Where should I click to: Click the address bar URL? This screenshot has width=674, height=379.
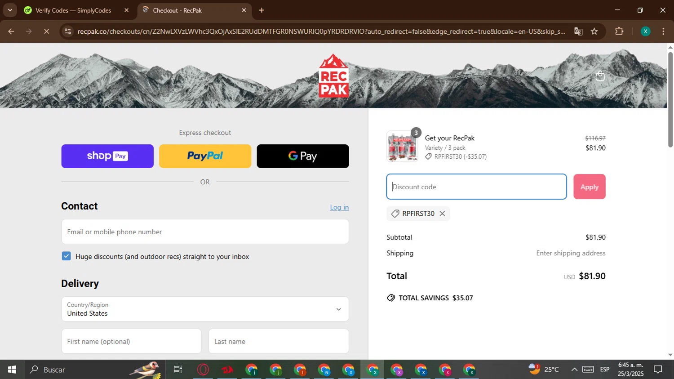click(x=321, y=31)
